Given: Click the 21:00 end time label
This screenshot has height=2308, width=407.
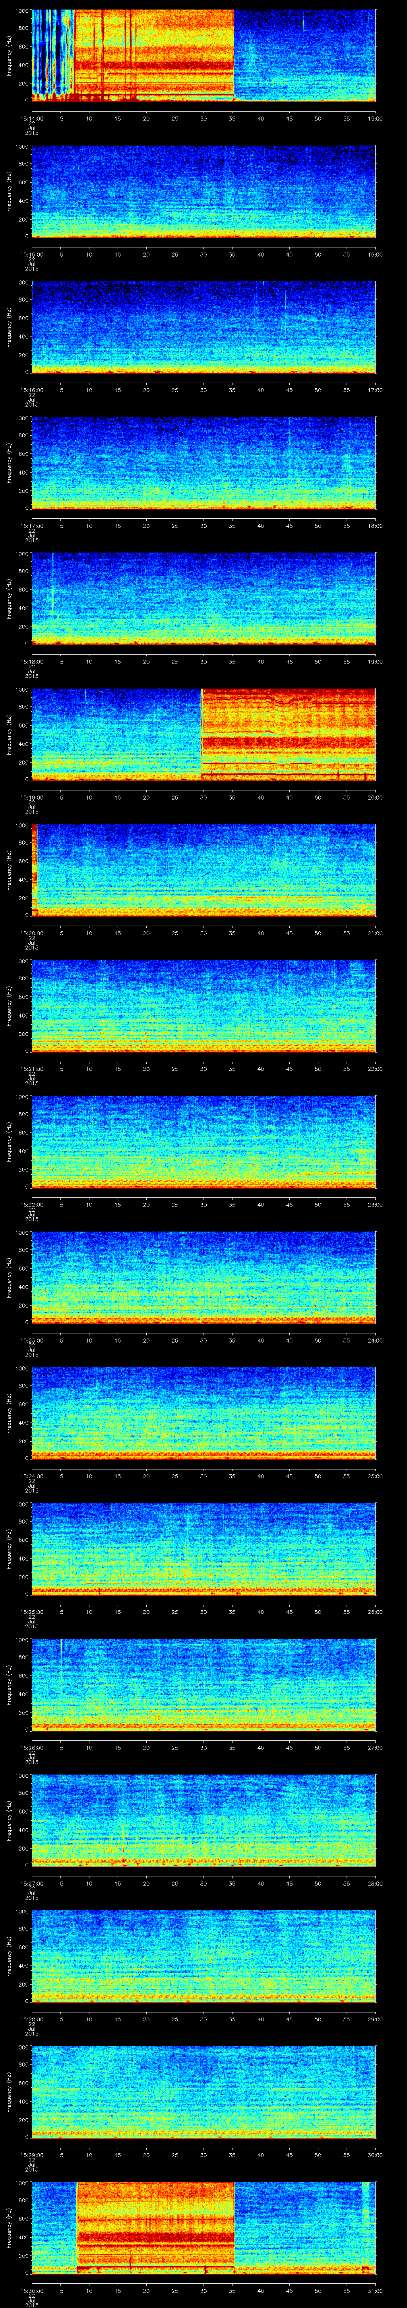Looking at the screenshot, I should coord(375,933).
